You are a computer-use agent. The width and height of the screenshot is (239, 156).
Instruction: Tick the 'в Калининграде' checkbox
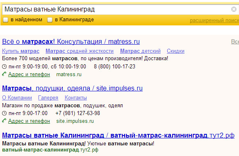[50, 20]
